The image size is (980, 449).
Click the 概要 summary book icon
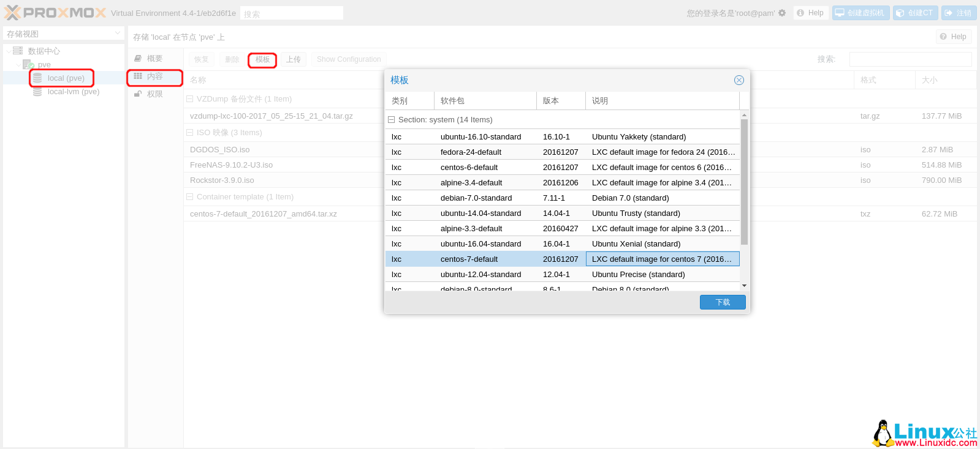tap(138, 59)
